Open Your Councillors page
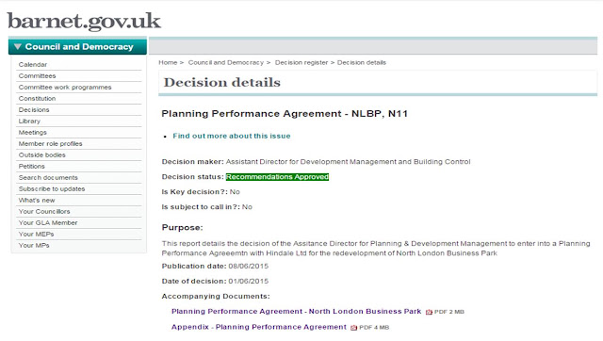Screen dimensions: 603x341 (x=44, y=211)
